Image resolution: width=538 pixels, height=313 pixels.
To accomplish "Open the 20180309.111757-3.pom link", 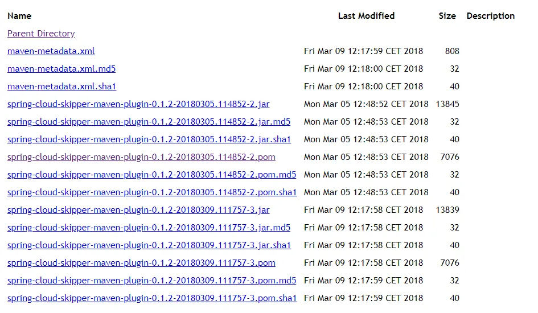I will (141, 263).
